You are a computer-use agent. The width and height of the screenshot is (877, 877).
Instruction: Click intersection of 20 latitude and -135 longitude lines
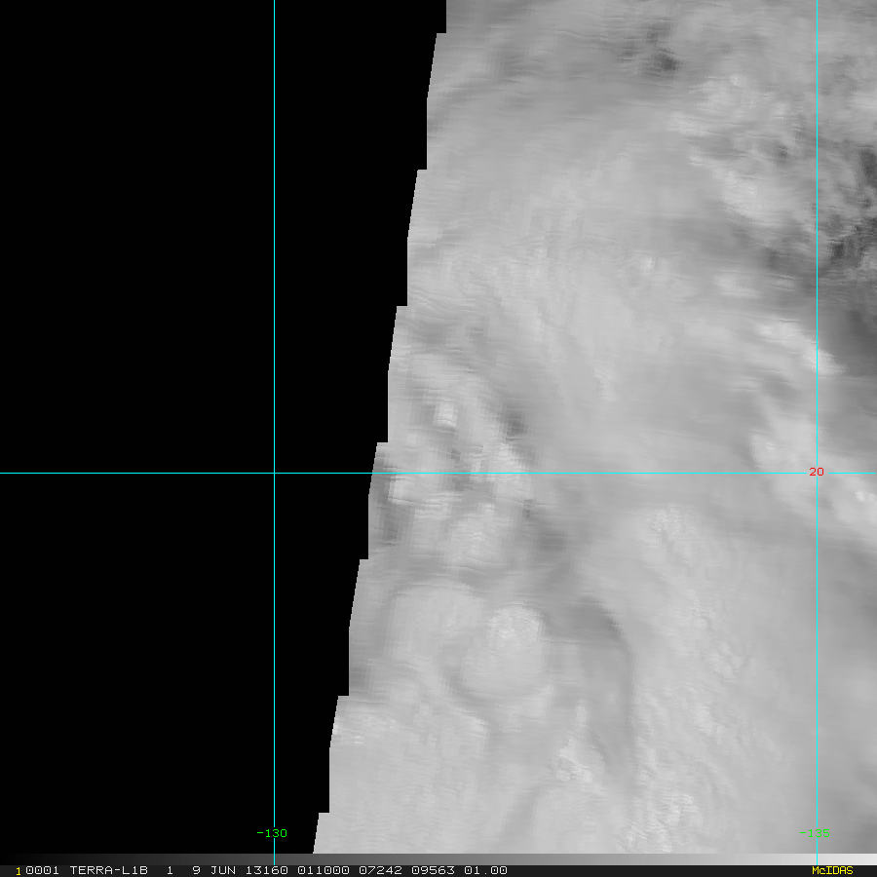[818, 474]
